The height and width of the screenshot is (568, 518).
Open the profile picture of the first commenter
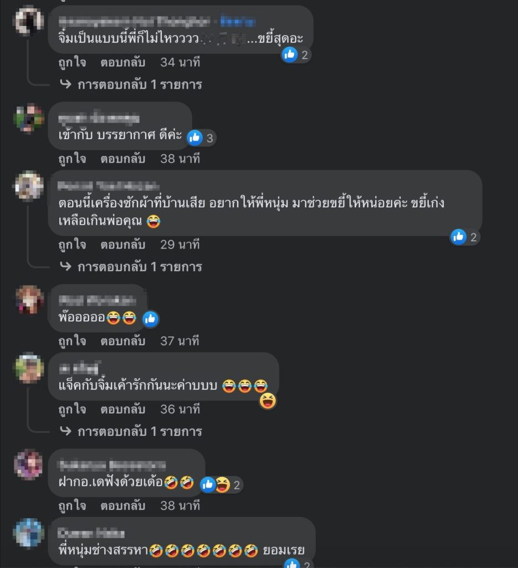tap(29, 21)
